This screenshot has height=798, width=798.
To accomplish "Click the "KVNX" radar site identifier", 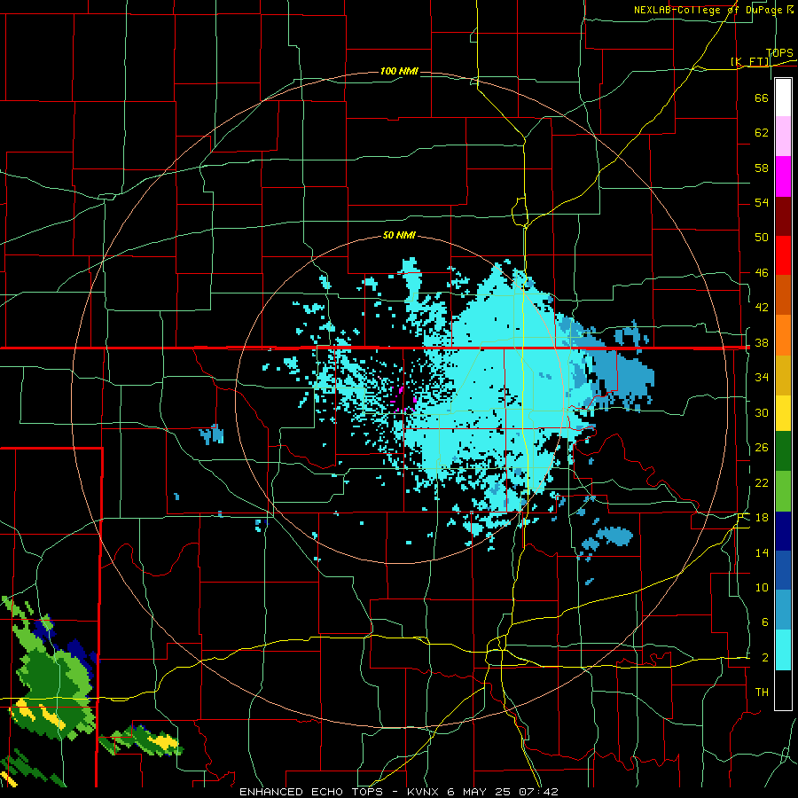I will [x=425, y=792].
